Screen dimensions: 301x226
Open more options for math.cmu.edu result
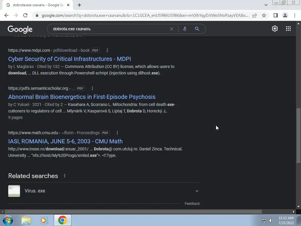(x=117, y=133)
